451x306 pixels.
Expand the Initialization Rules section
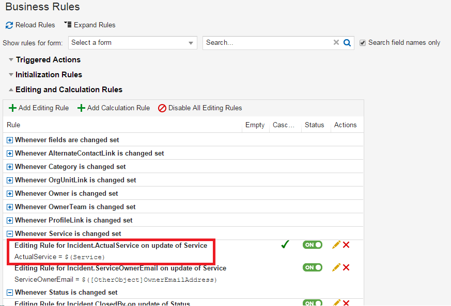11,75
